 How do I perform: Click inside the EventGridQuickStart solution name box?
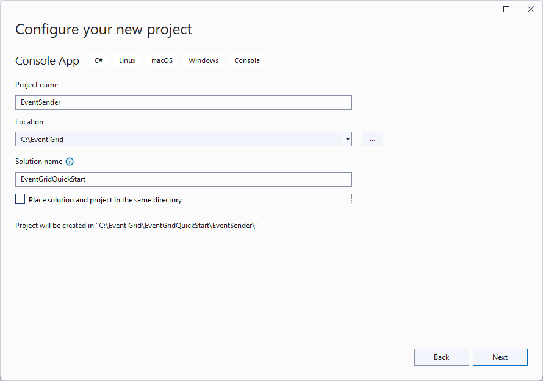click(183, 179)
